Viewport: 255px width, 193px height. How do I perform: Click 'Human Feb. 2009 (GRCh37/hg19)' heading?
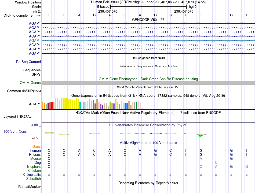point(117,2)
